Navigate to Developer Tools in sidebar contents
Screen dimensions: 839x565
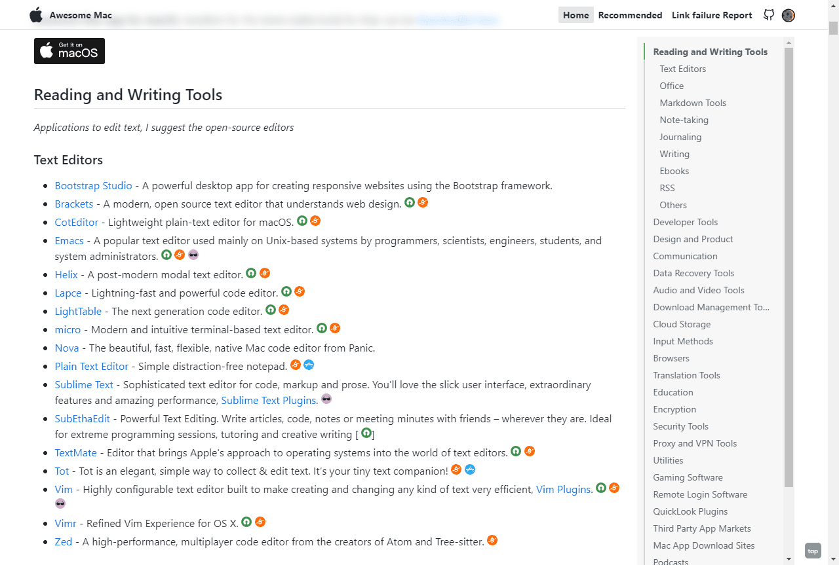click(685, 222)
